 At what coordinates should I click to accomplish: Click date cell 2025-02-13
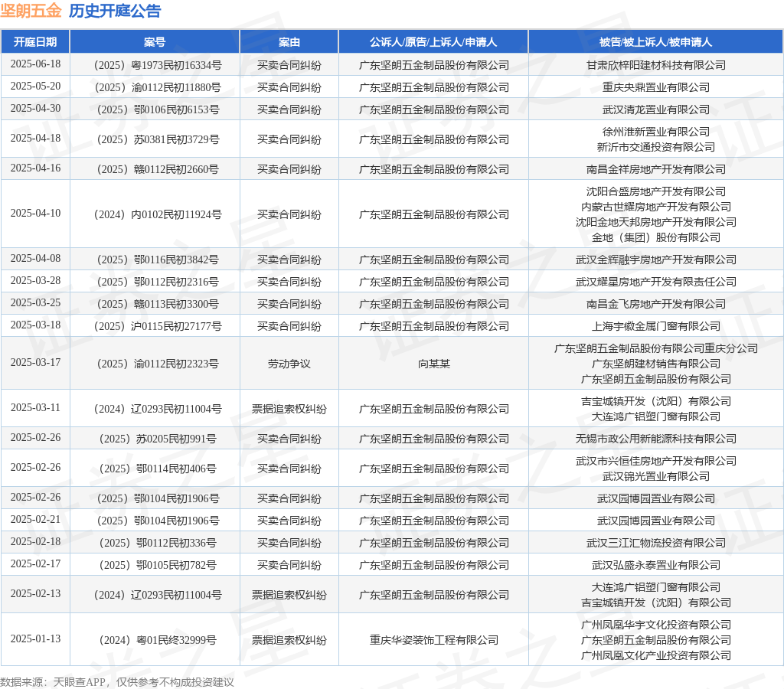[35, 593]
